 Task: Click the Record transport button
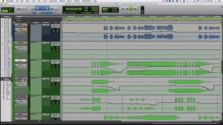click(x=135, y=8)
